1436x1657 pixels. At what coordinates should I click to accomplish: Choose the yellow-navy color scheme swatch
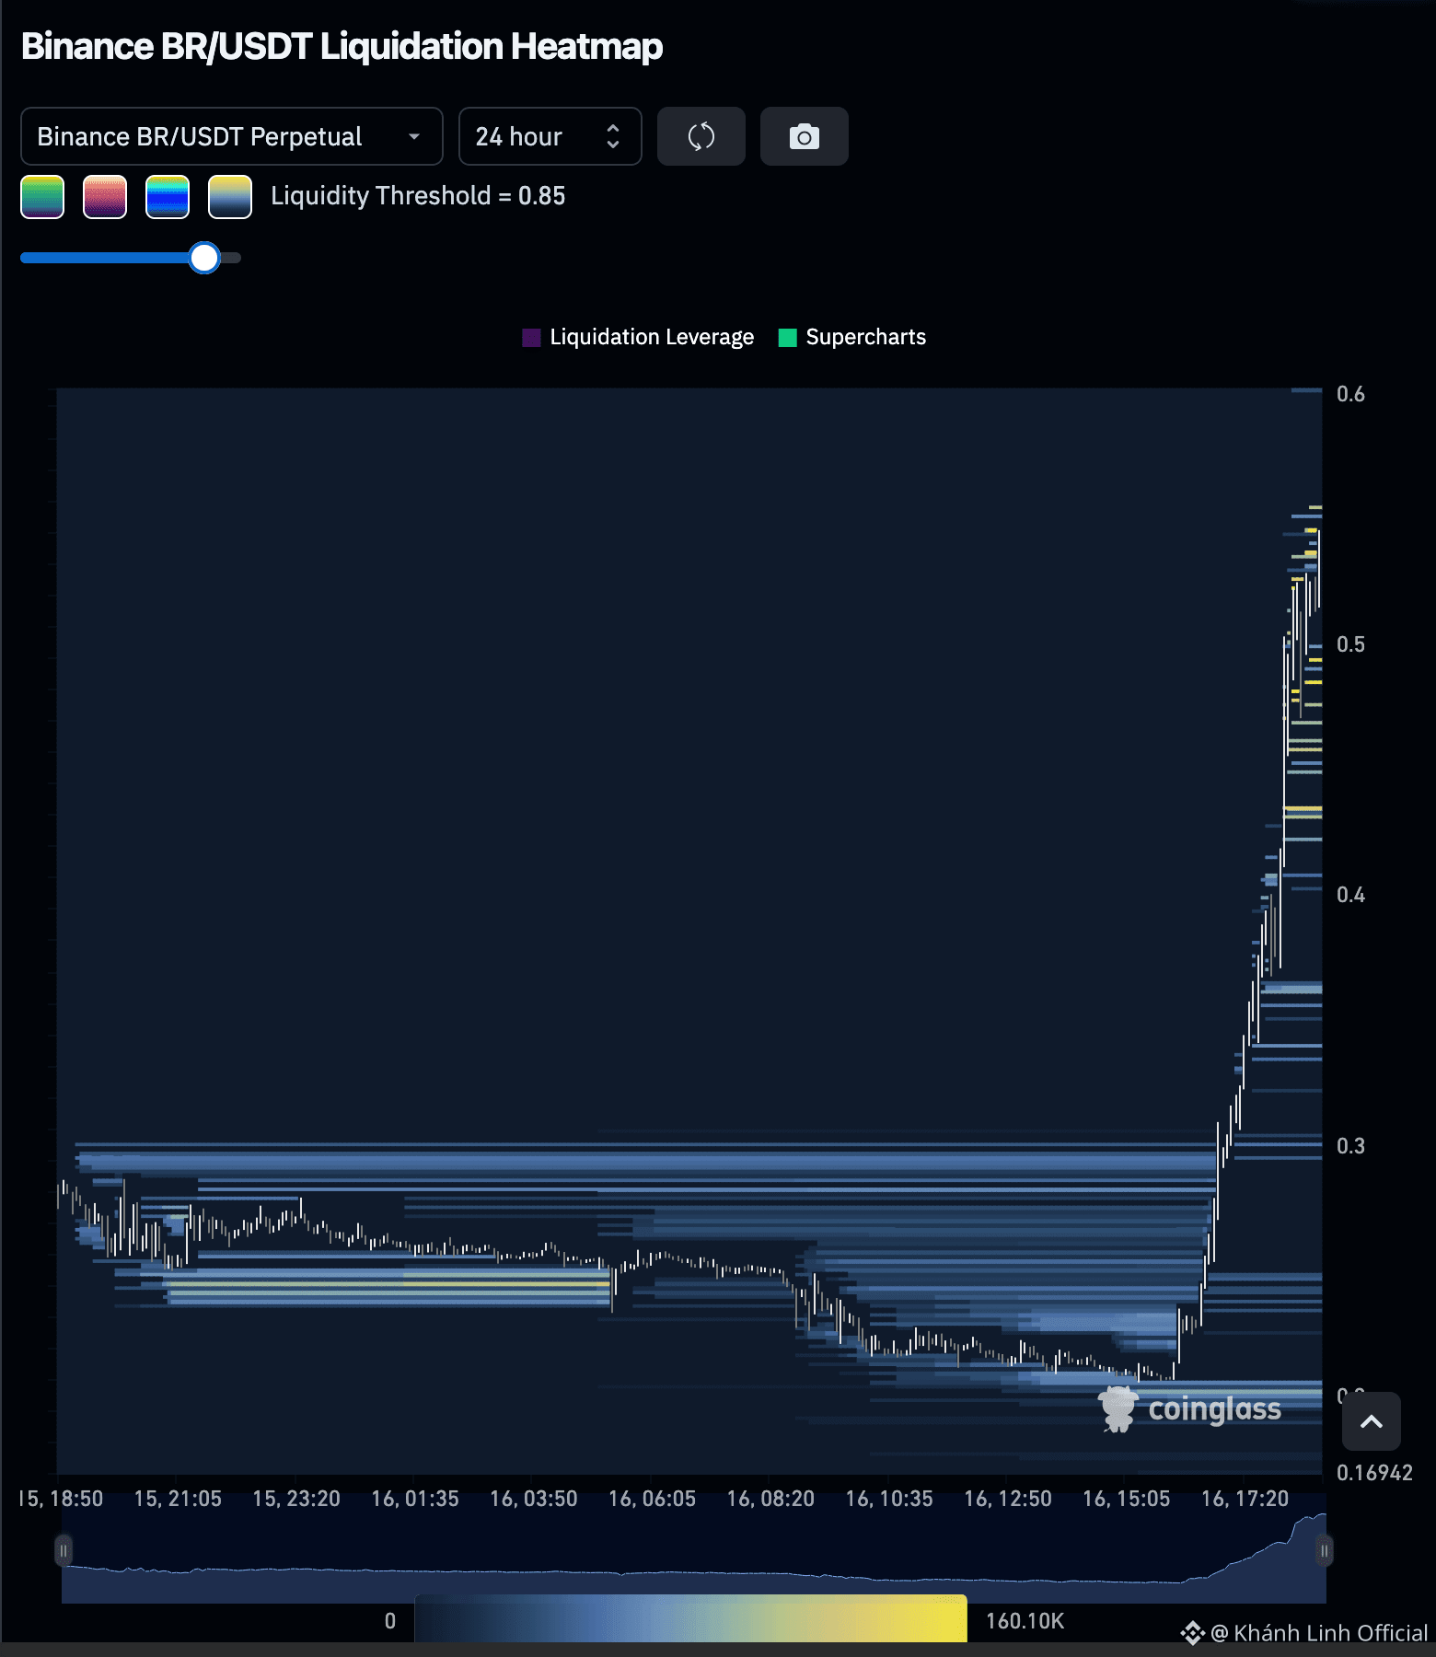[x=230, y=197]
